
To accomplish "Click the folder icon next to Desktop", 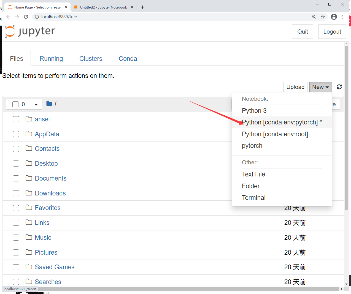I will point(29,163).
